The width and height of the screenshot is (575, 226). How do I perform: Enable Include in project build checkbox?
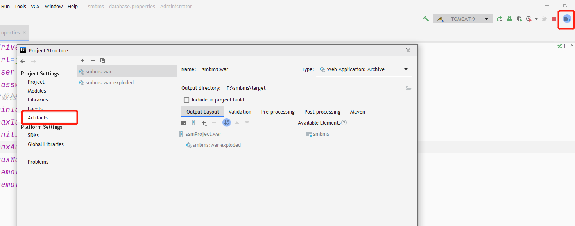click(186, 100)
